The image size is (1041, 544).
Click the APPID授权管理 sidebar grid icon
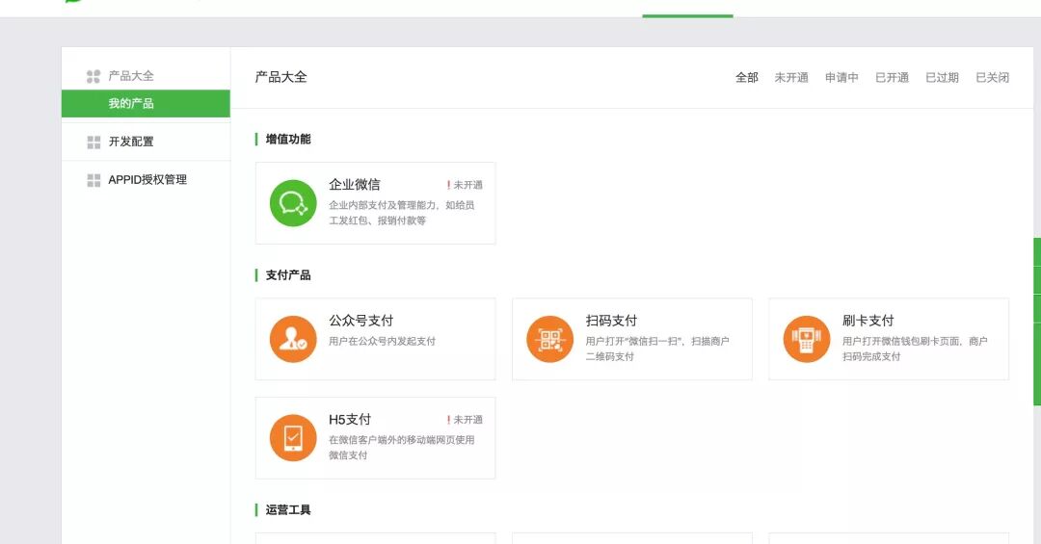tap(93, 180)
